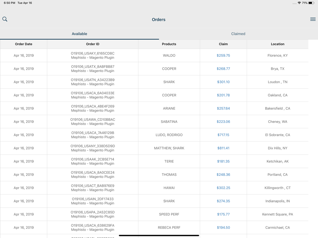Tap the iOS home indicator bar
The image size is (318, 238).
(159, 235)
